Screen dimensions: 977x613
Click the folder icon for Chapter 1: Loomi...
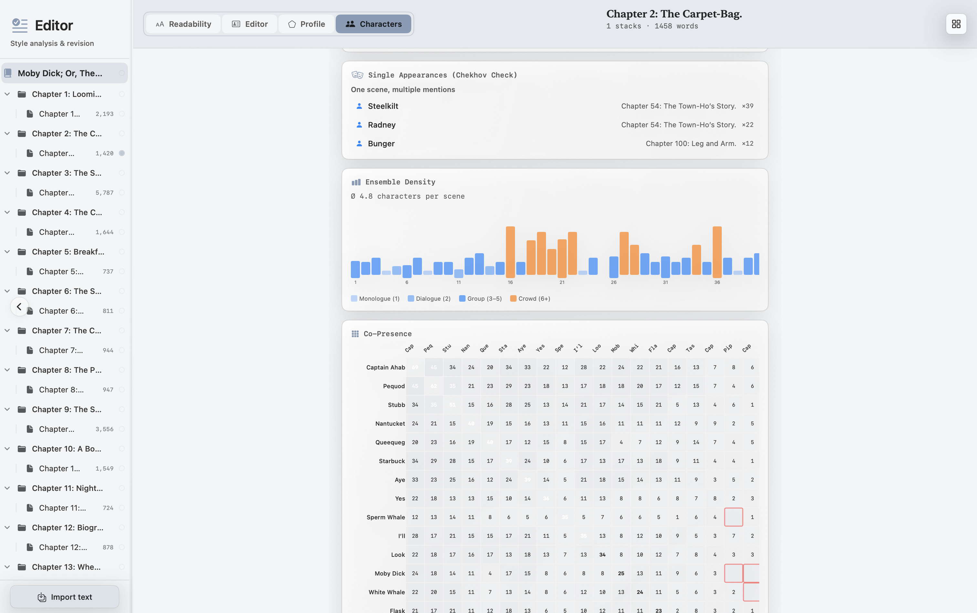(x=22, y=94)
